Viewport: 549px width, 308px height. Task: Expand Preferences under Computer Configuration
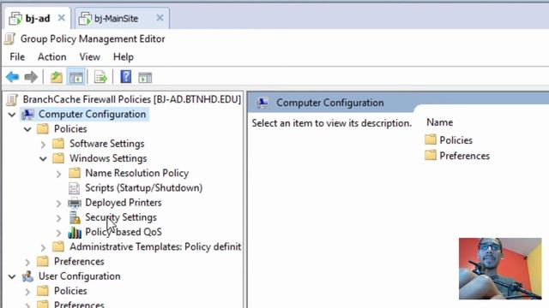pyautogui.click(x=27, y=262)
